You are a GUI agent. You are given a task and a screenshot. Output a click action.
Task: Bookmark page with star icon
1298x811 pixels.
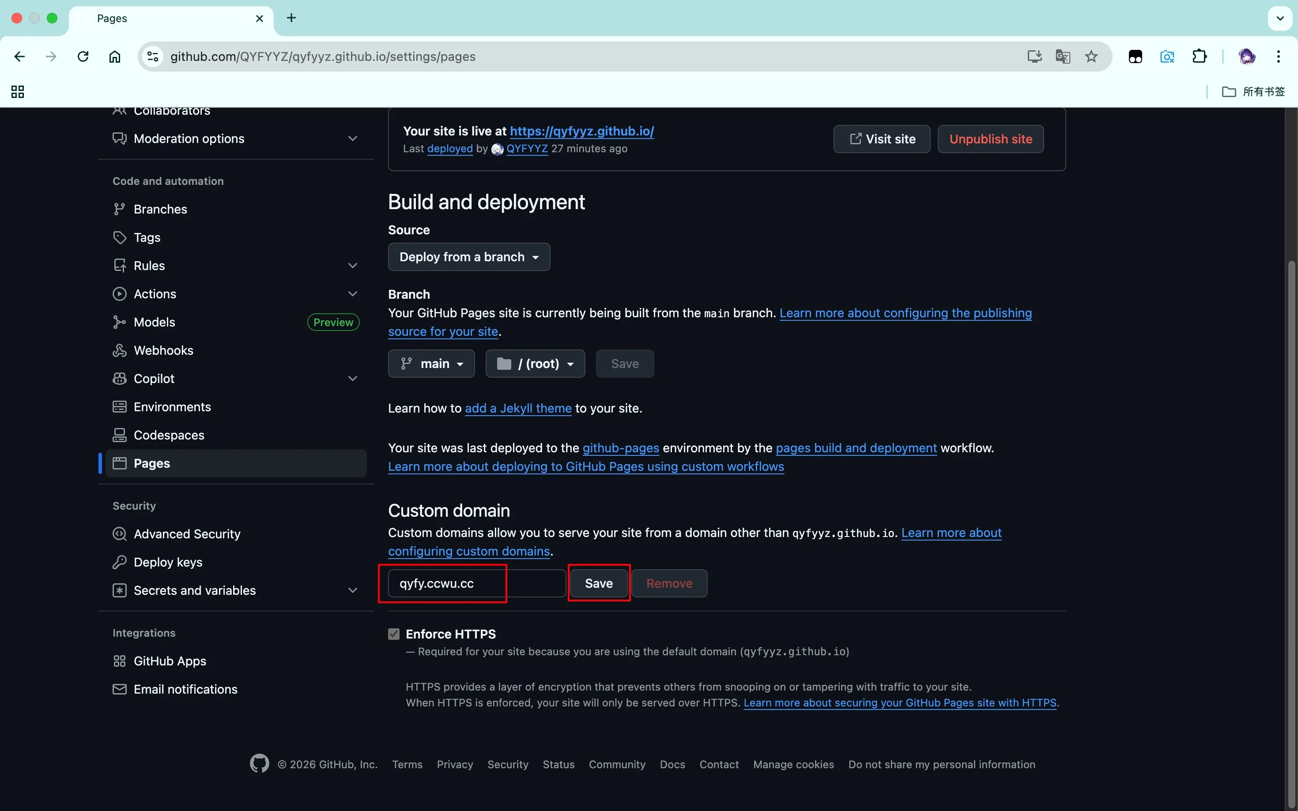[x=1091, y=56]
